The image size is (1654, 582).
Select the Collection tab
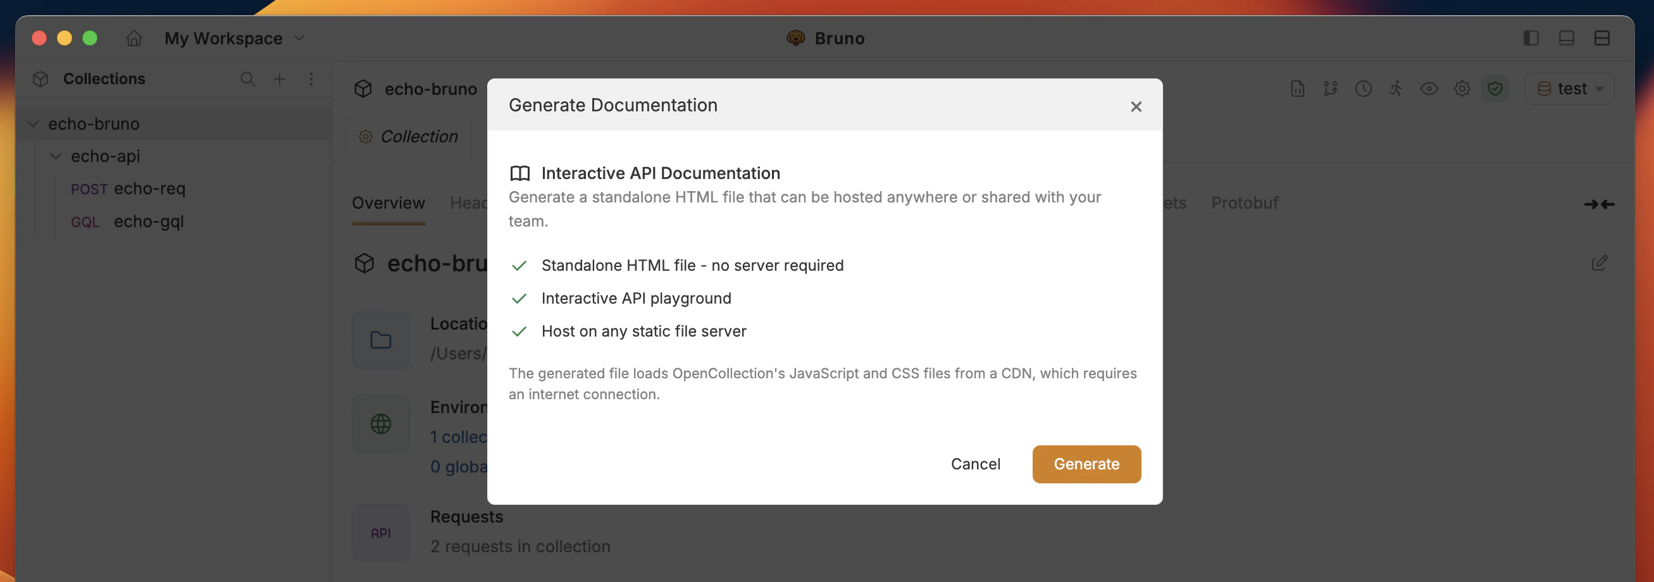pyautogui.click(x=409, y=136)
